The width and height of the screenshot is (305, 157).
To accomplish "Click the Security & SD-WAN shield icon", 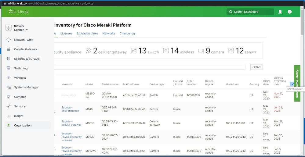I will click(9, 59).
